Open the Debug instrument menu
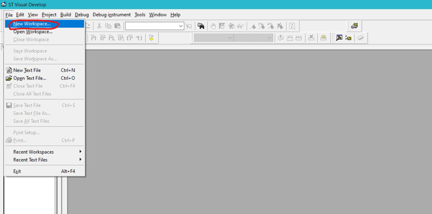This screenshot has height=214, width=432. pos(112,15)
